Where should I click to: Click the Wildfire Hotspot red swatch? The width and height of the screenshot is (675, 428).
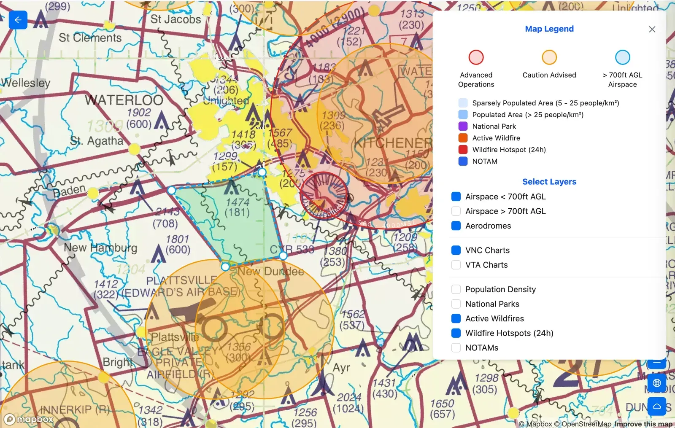(x=463, y=150)
